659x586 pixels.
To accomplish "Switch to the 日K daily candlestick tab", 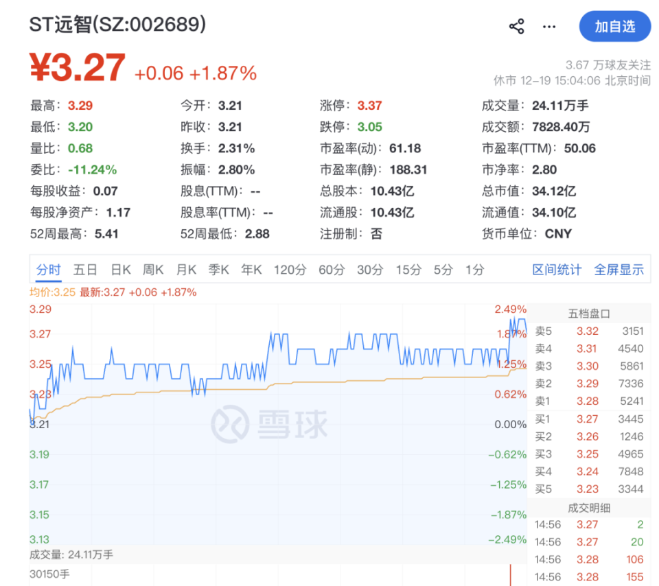I will point(120,270).
